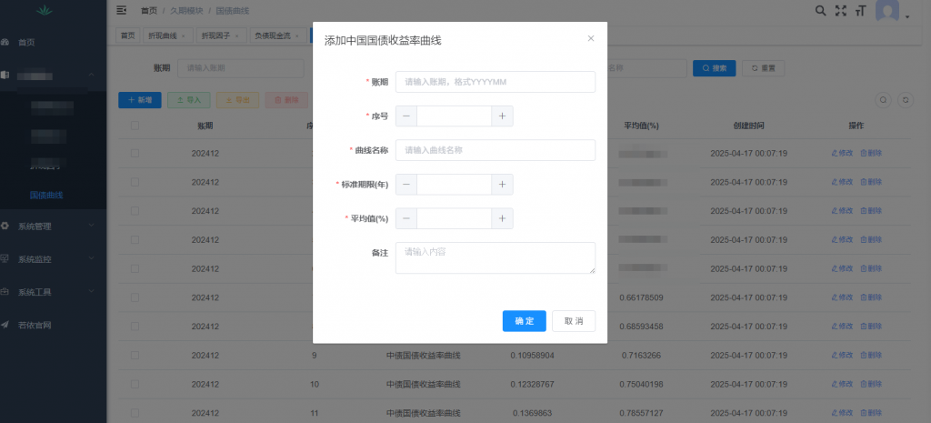
Task: Toggle the sidebar hamburger icon
Action: pos(122,10)
